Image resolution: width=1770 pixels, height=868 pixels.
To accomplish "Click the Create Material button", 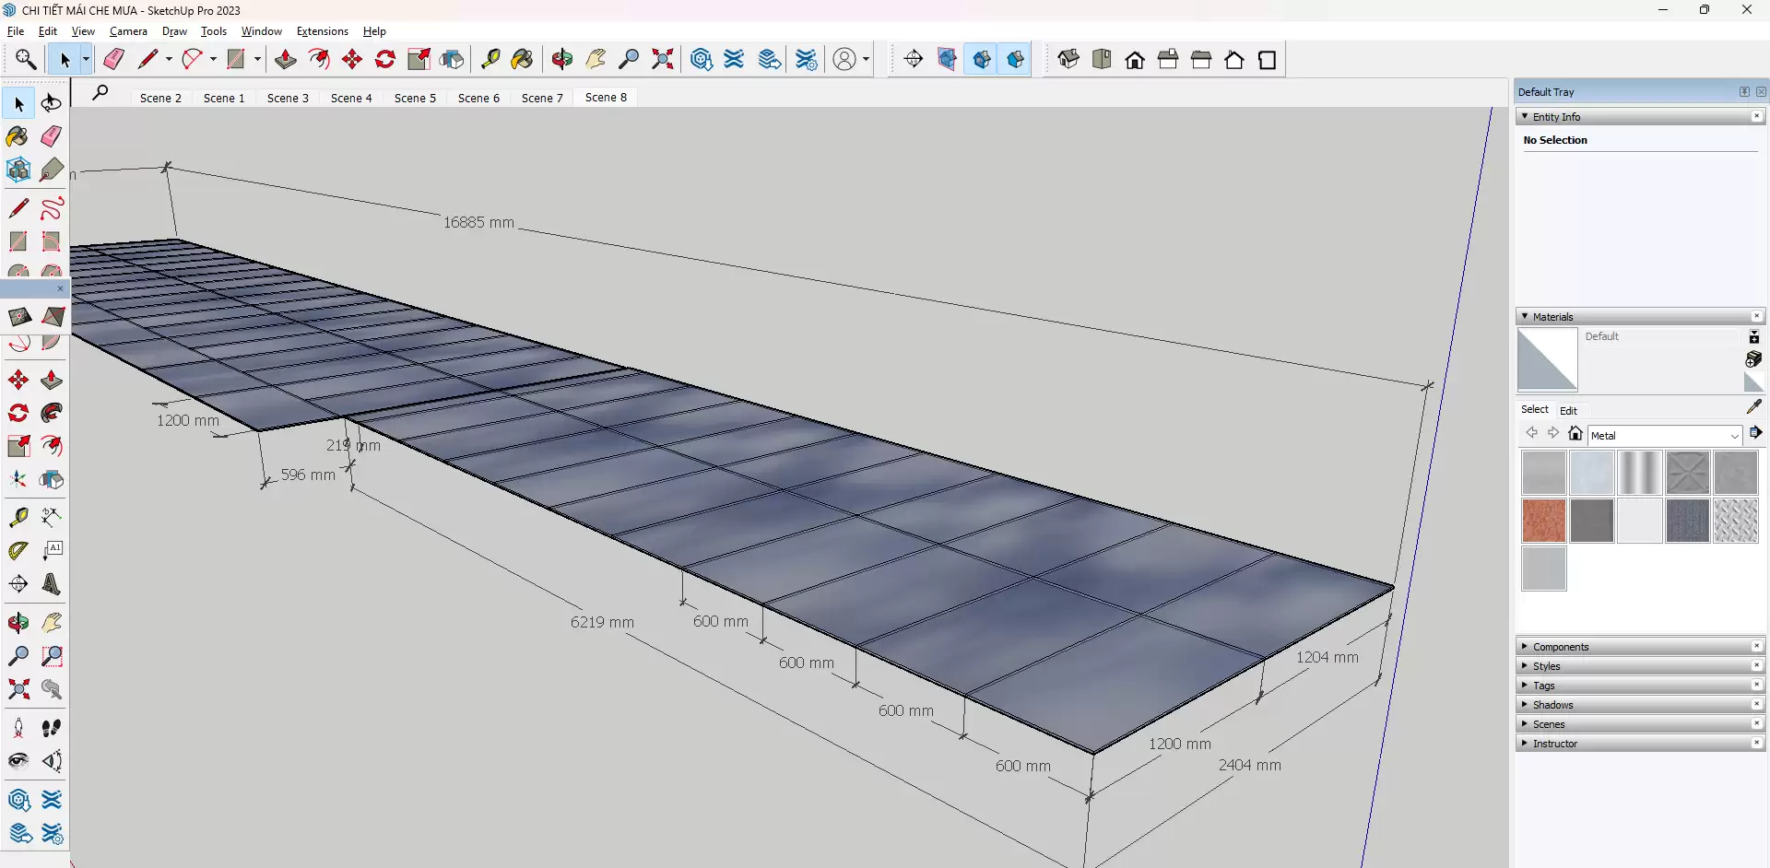I will coord(1753,359).
